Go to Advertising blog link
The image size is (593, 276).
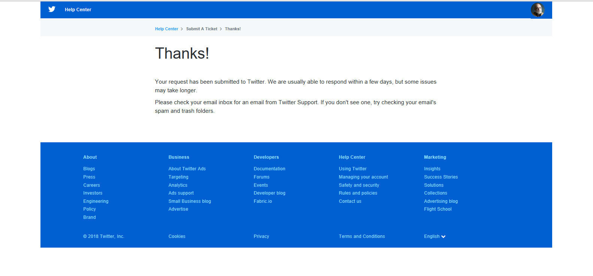tap(441, 201)
